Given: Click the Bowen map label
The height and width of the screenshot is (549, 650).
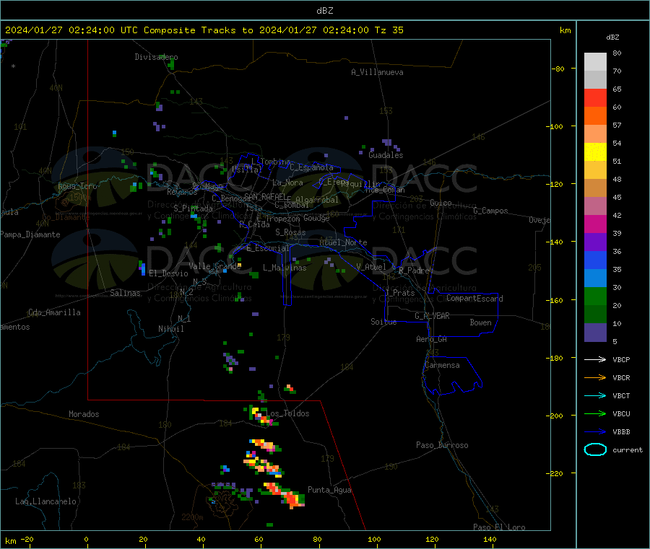Looking at the screenshot, I should pyautogui.click(x=480, y=322).
